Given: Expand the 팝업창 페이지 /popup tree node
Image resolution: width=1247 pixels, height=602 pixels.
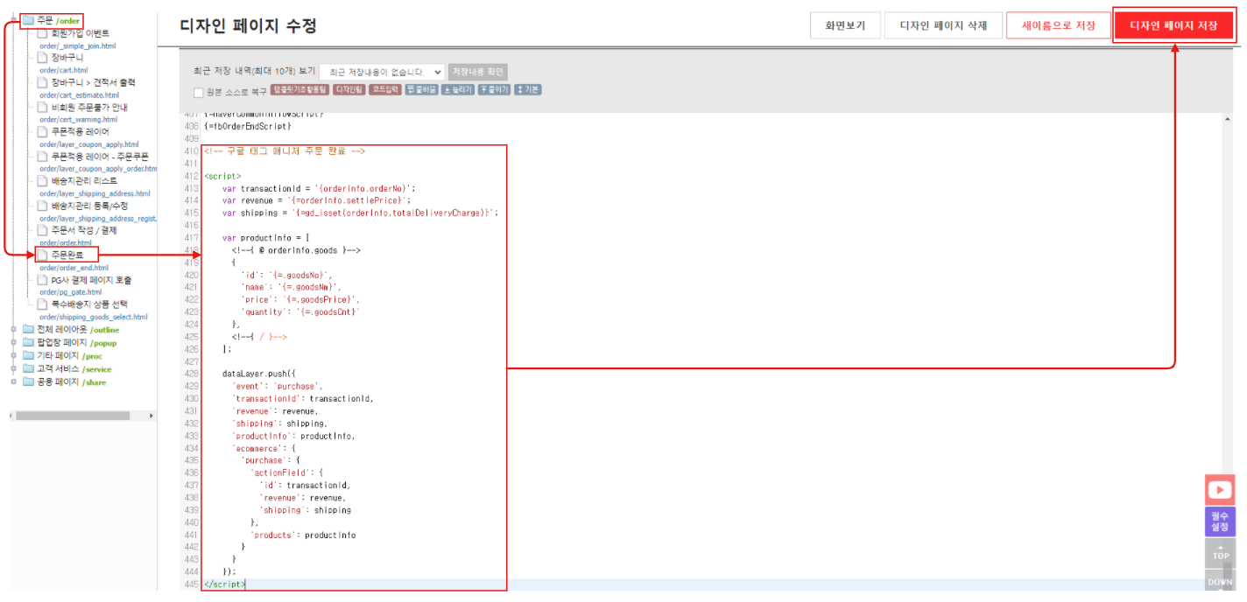Looking at the screenshot, I should pyautogui.click(x=13, y=343).
